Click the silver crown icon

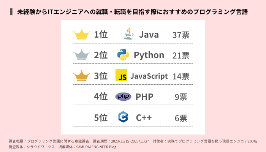[x=81, y=55]
